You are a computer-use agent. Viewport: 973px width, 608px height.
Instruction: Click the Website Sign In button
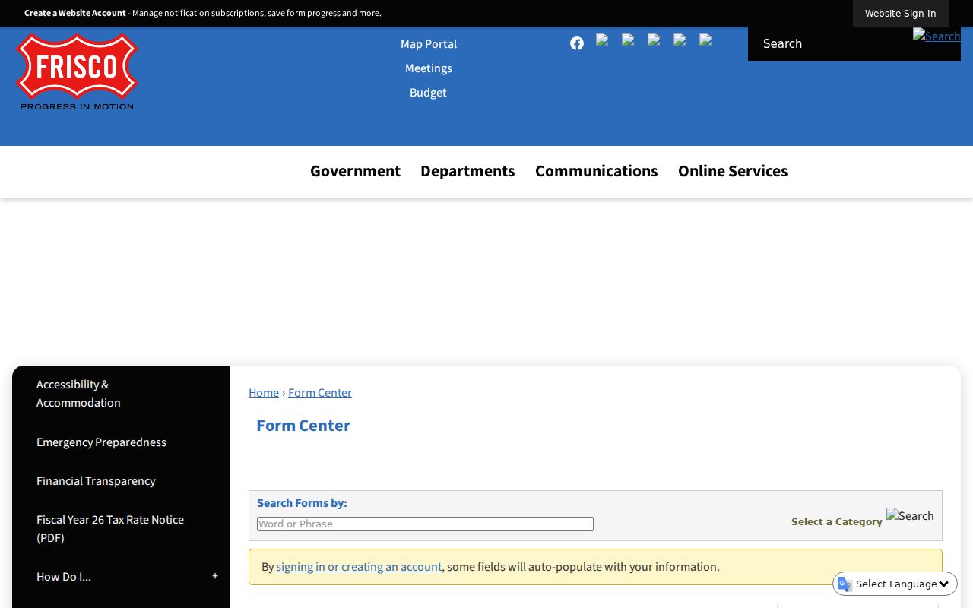(x=901, y=14)
